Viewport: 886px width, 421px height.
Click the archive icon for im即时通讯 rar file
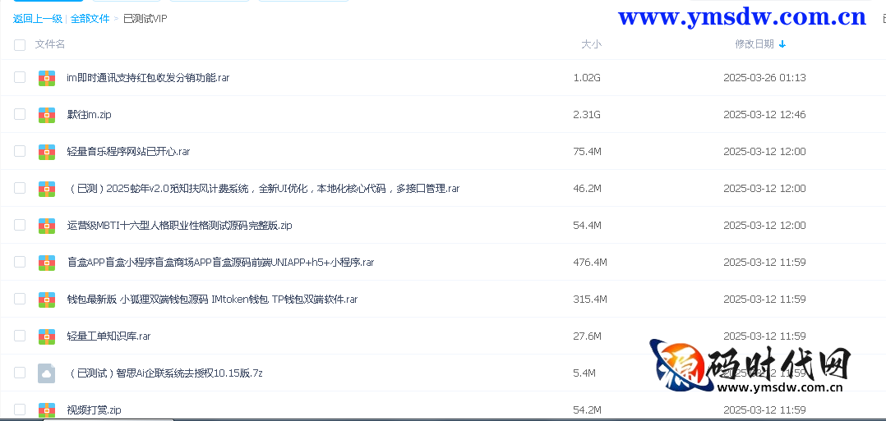[x=47, y=78]
